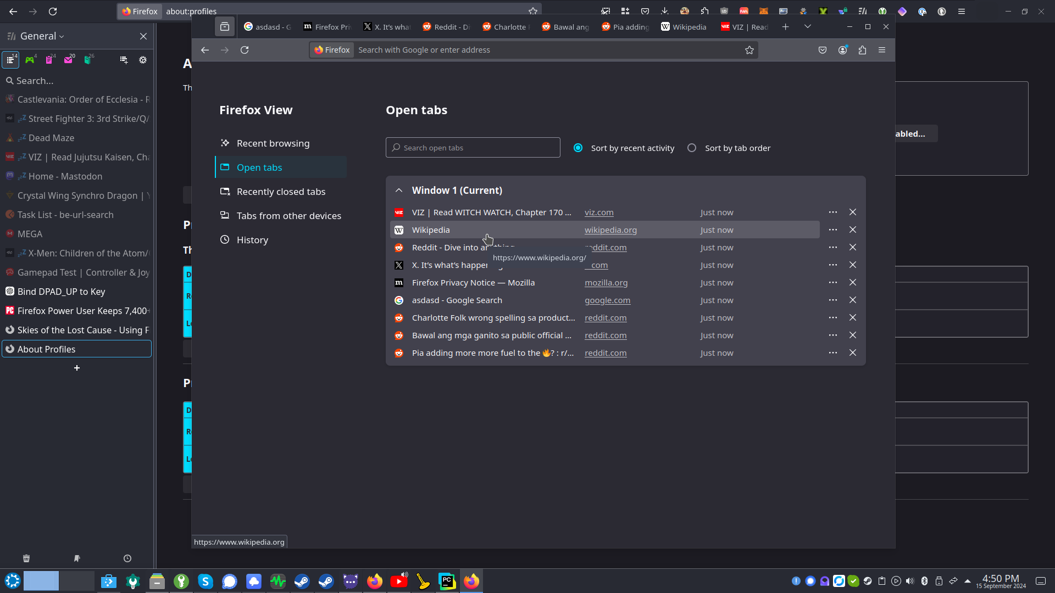Viewport: 1055px width, 593px height.
Task: Open History in Firefox View navigation
Action: 281,240
